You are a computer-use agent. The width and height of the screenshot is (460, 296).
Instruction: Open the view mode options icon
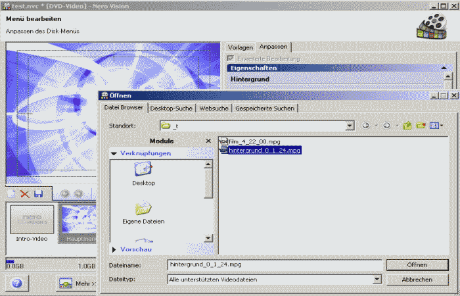pos(435,125)
